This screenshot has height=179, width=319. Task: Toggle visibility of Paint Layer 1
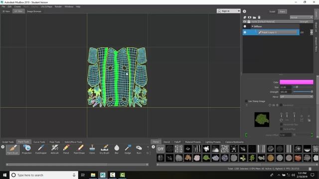(x=245, y=32)
